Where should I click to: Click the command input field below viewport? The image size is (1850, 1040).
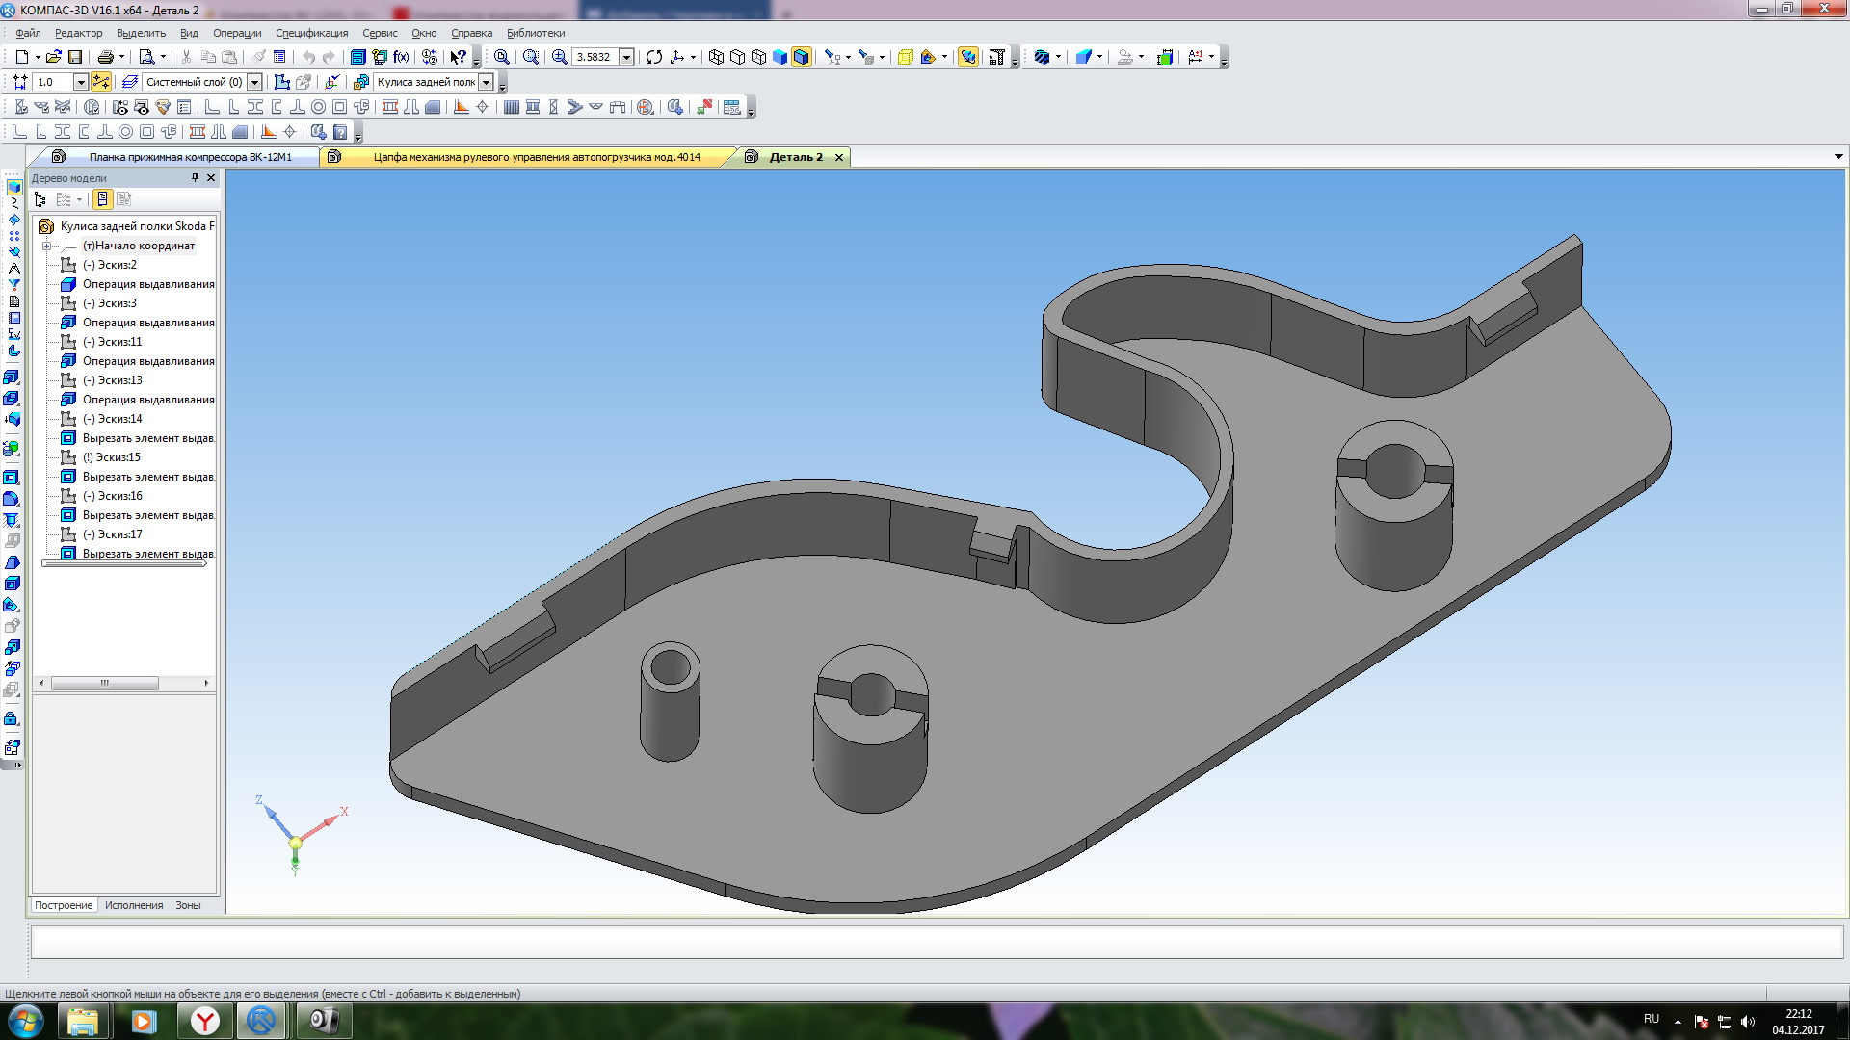[937, 942]
